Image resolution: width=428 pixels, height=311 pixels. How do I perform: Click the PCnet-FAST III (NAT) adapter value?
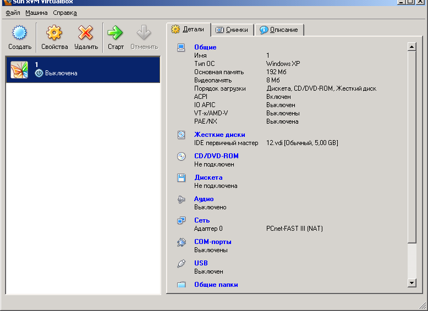294,229
